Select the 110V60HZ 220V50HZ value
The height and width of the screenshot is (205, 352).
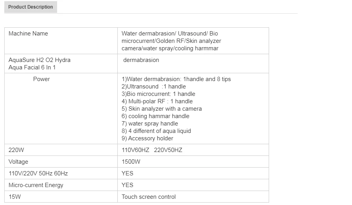152,150
